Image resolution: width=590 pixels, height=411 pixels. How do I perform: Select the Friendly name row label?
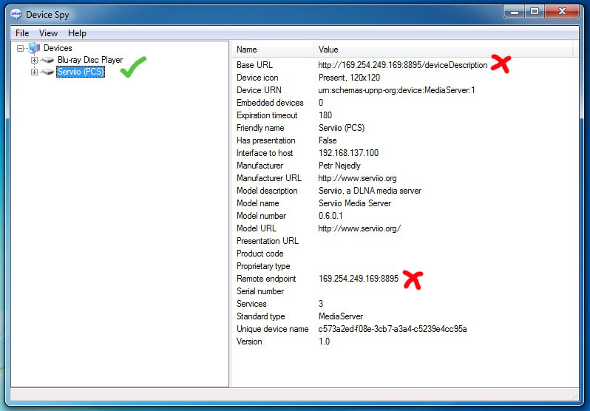coord(260,128)
